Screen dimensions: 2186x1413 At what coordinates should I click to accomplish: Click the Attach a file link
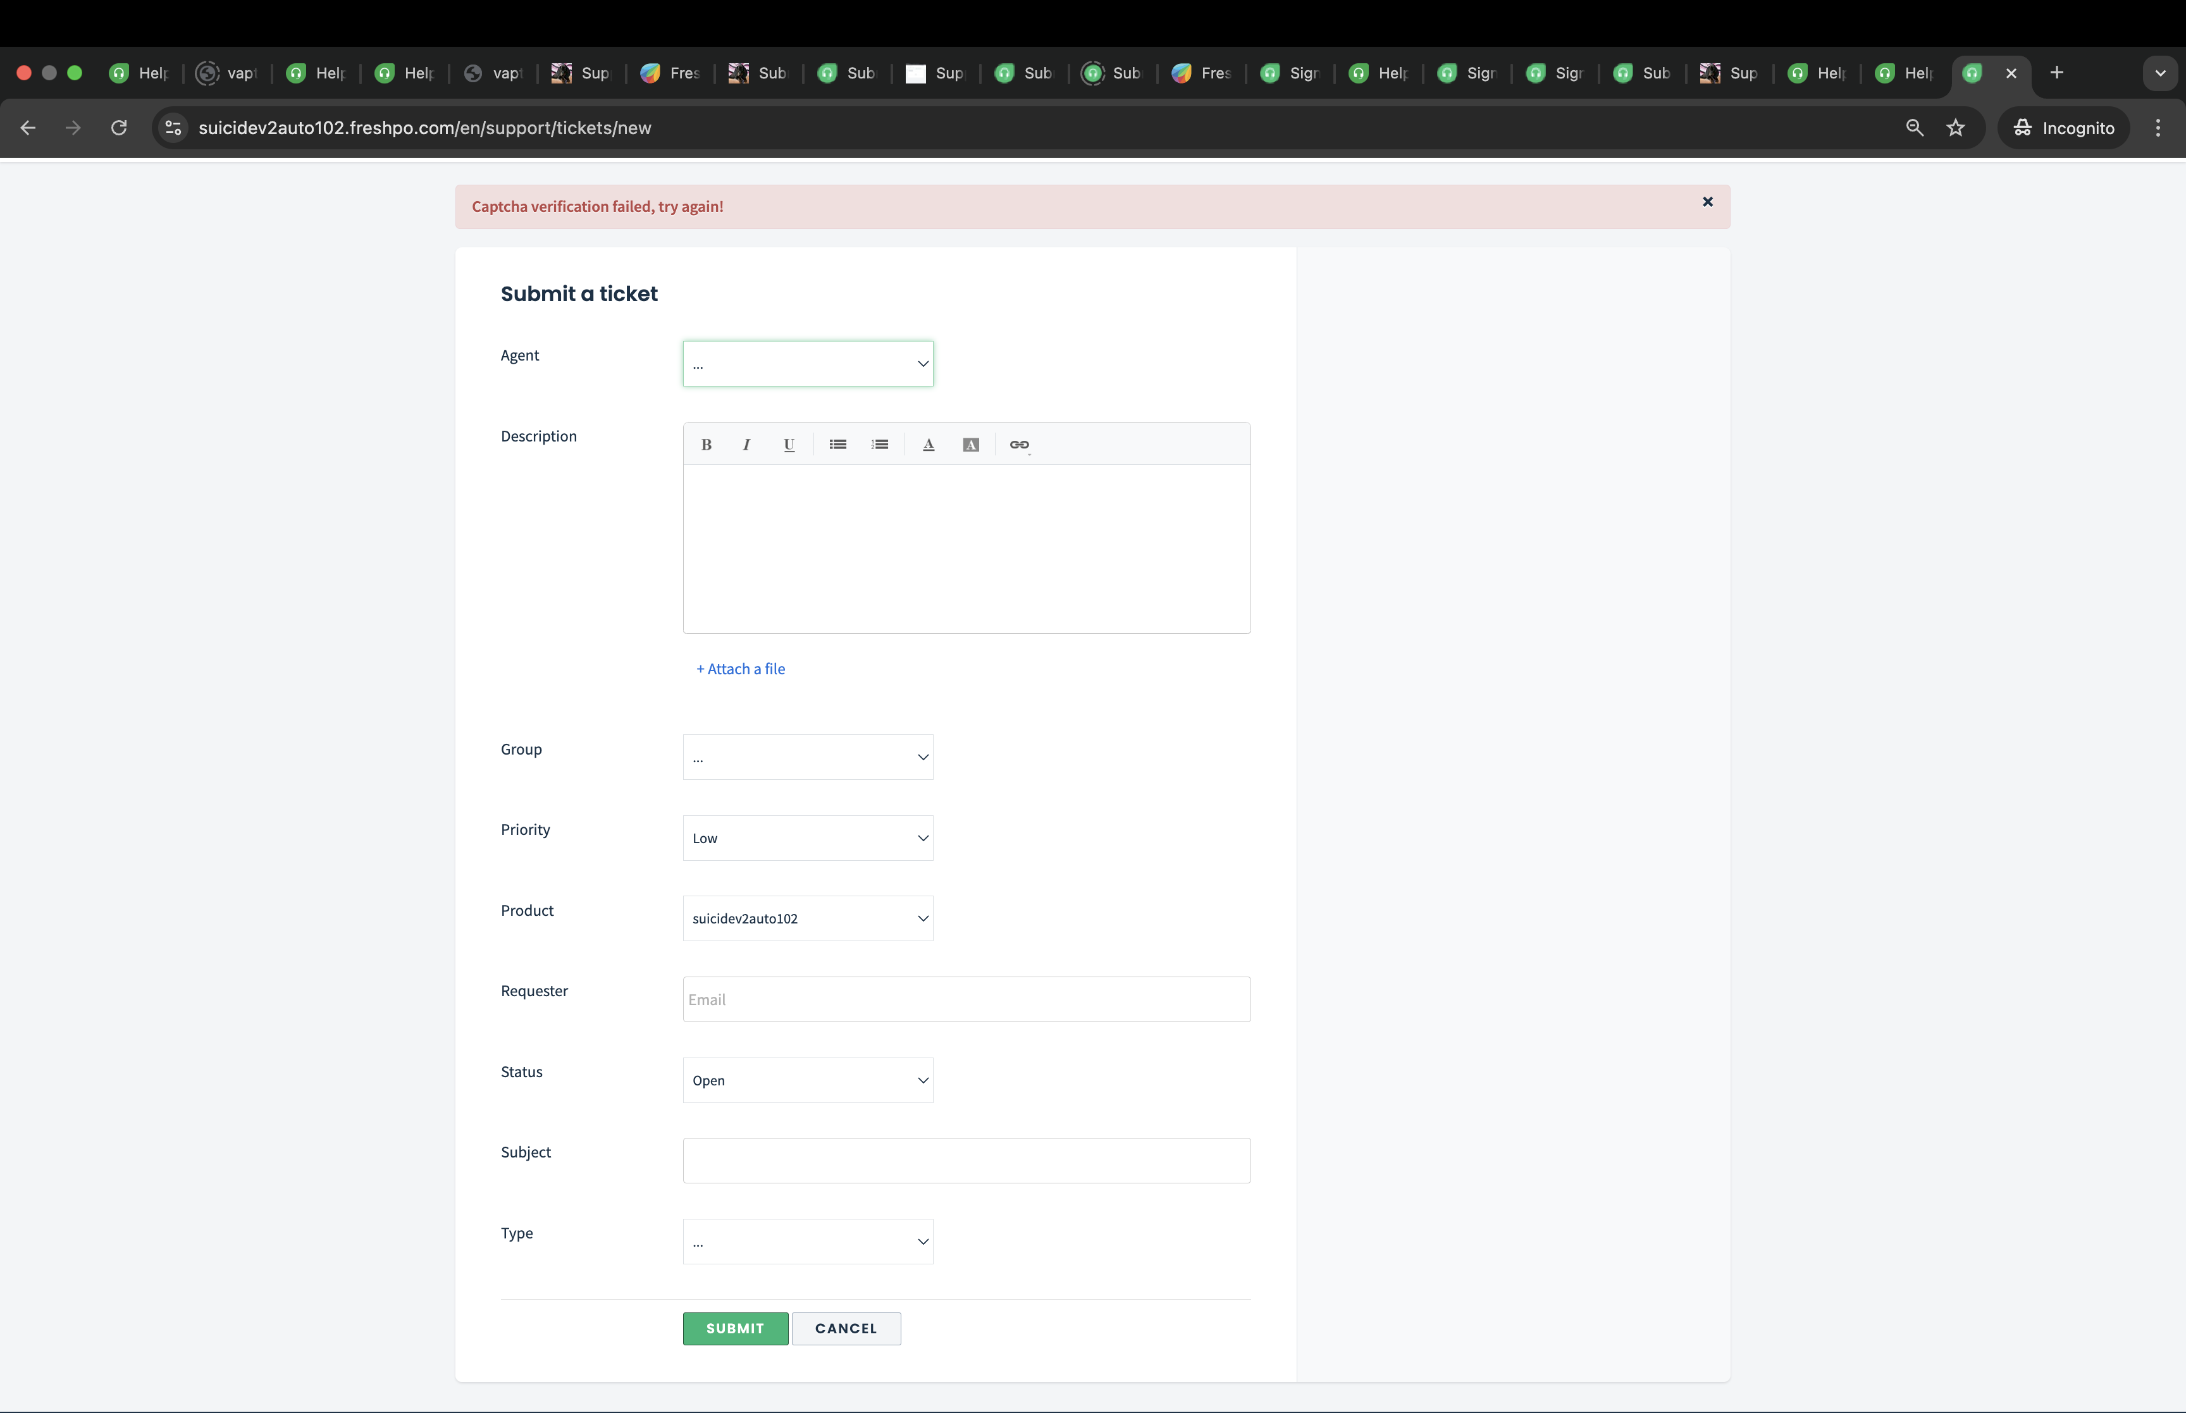(741, 669)
